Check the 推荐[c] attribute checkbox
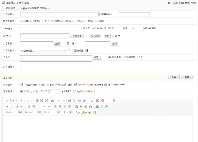 tap(33, 21)
